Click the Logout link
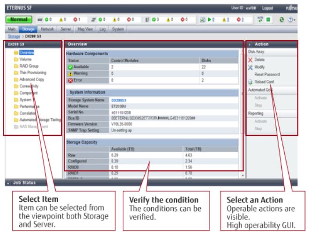309x235 pixels. point(267,8)
